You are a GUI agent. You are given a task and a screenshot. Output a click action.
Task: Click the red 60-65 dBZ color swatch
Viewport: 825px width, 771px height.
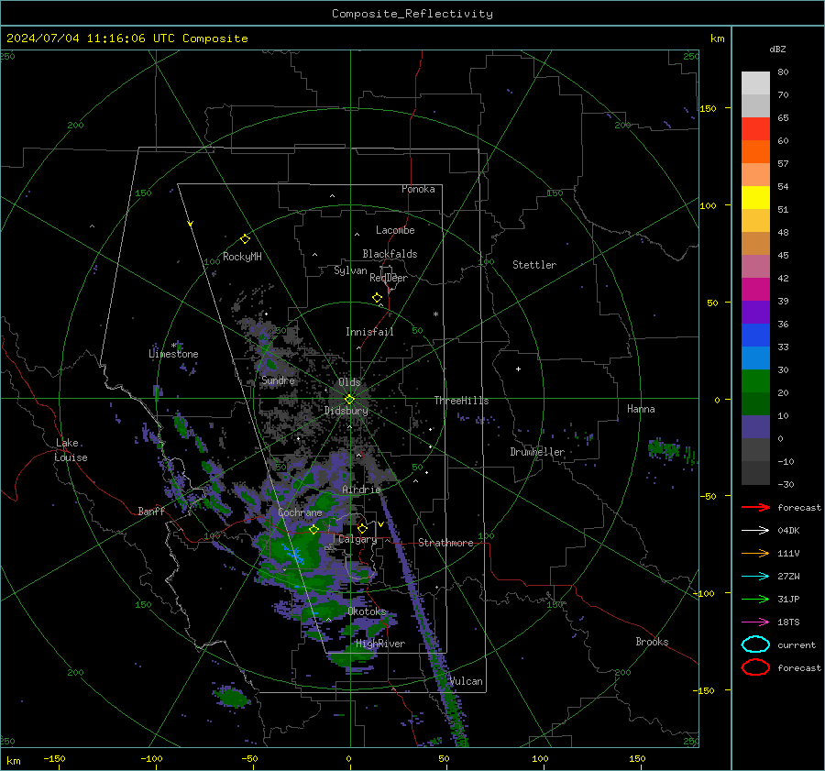click(x=755, y=129)
